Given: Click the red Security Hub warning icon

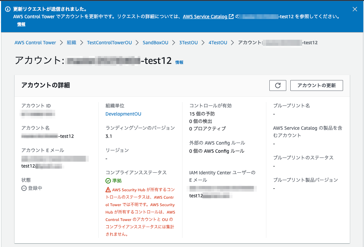Looking at the screenshot, I should [108, 190].
